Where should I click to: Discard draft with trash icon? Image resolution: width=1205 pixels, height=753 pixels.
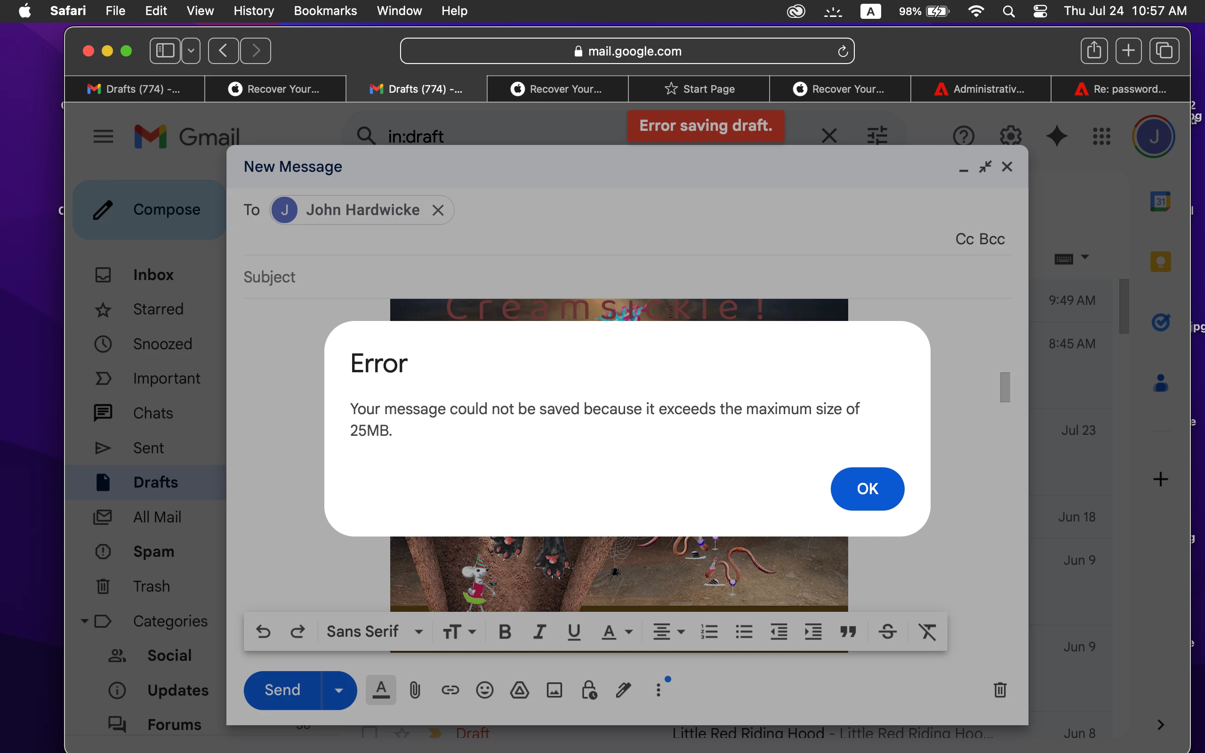1000,690
